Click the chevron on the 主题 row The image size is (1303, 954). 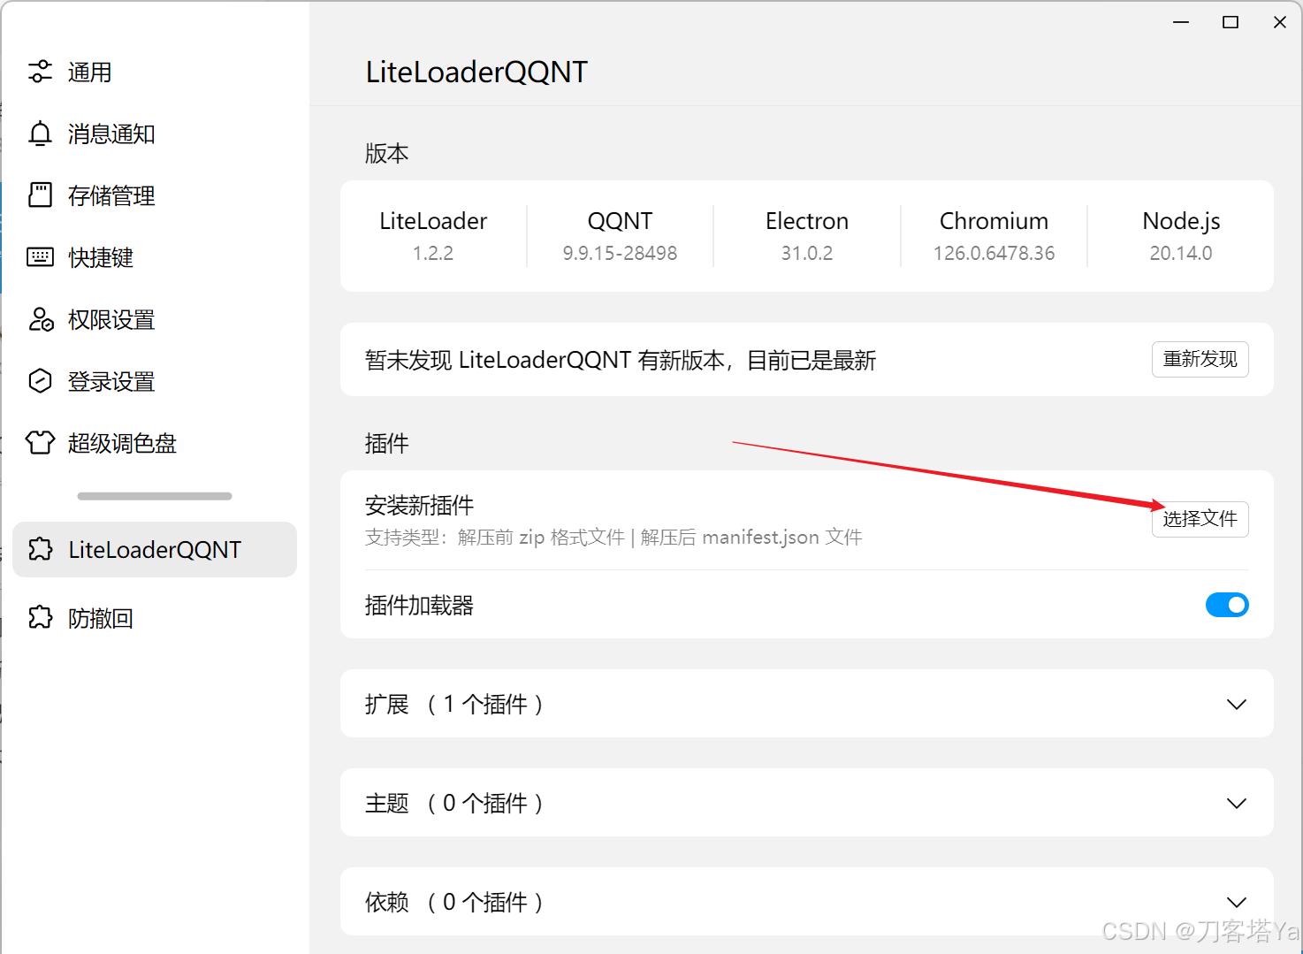click(x=1237, y=804)
